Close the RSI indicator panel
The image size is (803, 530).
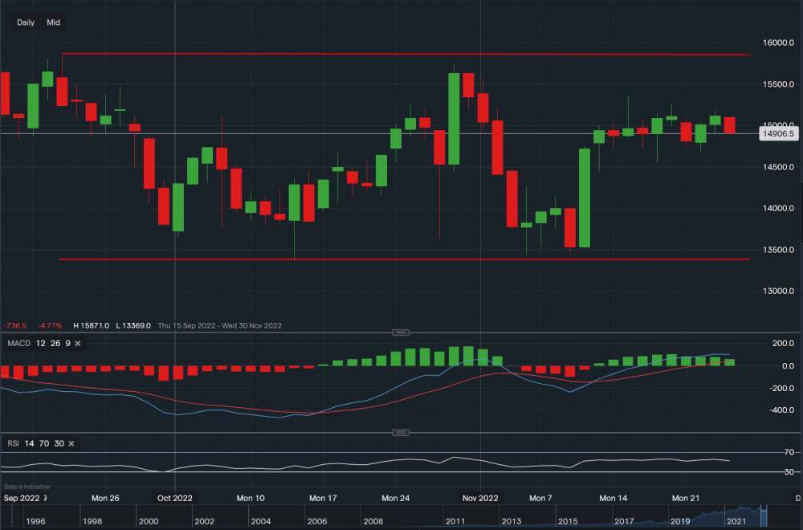point(71,443)
